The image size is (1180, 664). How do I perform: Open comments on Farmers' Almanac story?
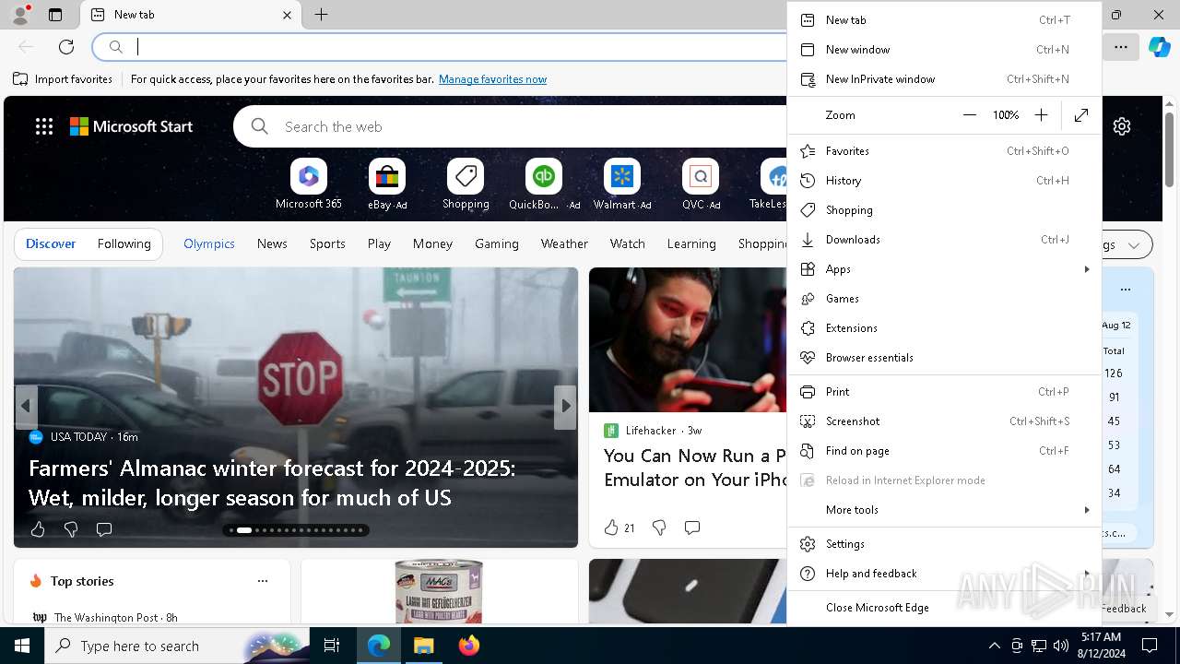[x=104, y=529]
